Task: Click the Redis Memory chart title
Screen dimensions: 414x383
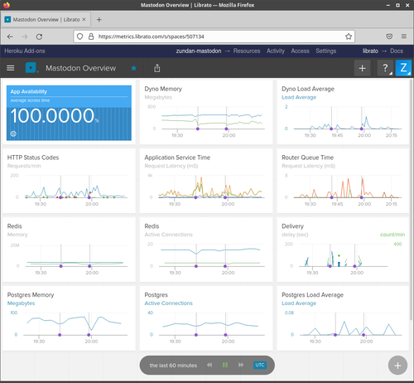Action: pyautogui.click(x=14, y=226)
